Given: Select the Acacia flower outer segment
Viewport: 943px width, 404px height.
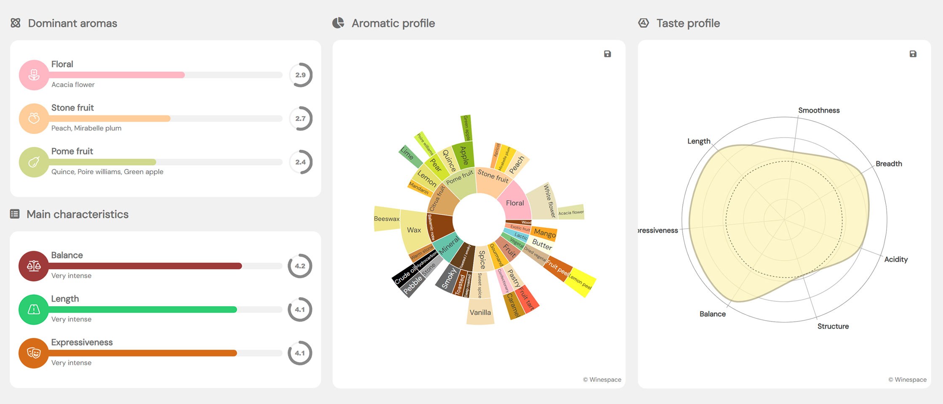Looking at the screenshot, I should (571, 212).
